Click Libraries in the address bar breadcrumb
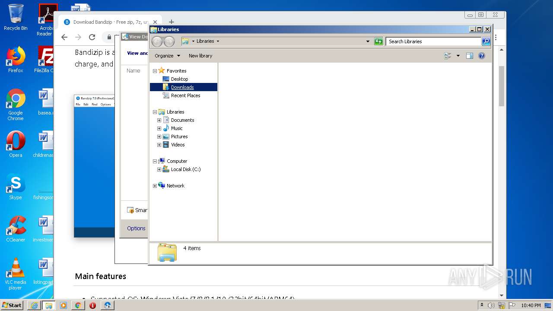Screen dimensions: 553x311 tap(205, 41)
